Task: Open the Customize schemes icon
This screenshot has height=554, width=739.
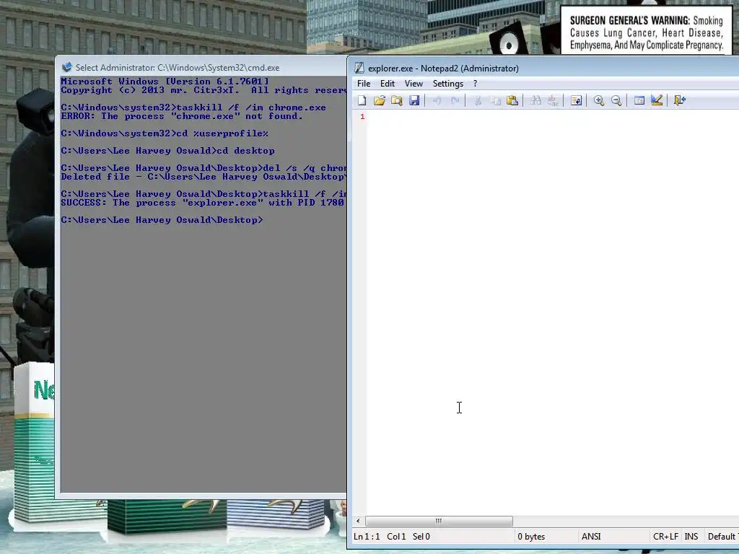Action: click(657, 100)
